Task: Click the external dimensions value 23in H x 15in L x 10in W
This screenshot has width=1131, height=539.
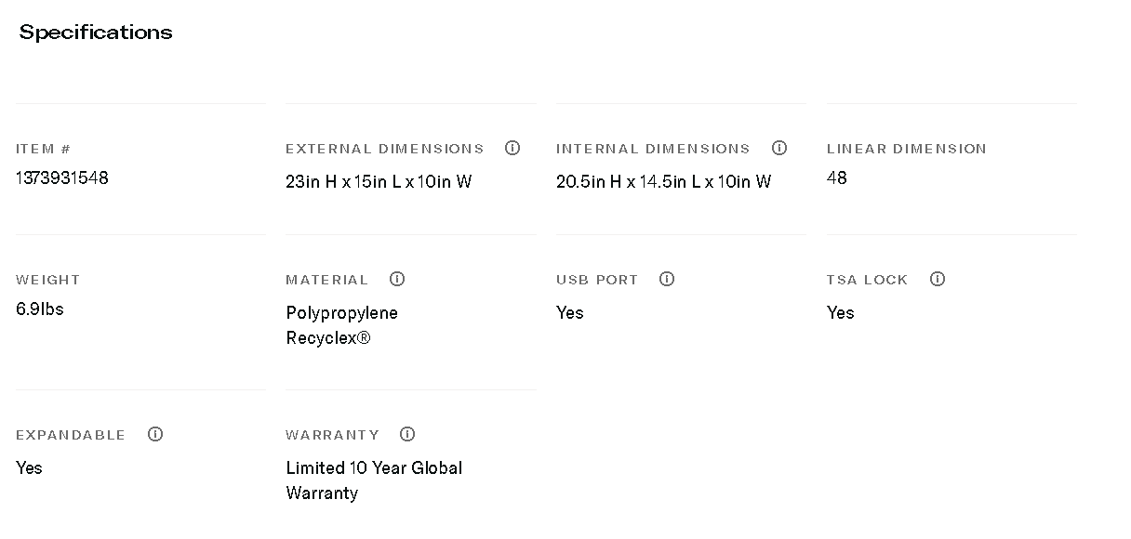Action: pos(379,182)
